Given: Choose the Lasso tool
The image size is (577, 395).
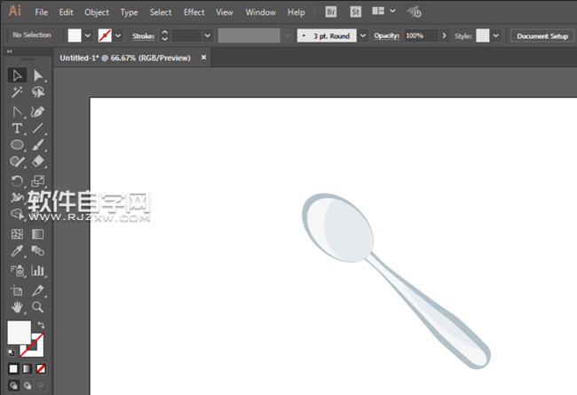Looking at the screenshot, I should [x=38, y=92].
